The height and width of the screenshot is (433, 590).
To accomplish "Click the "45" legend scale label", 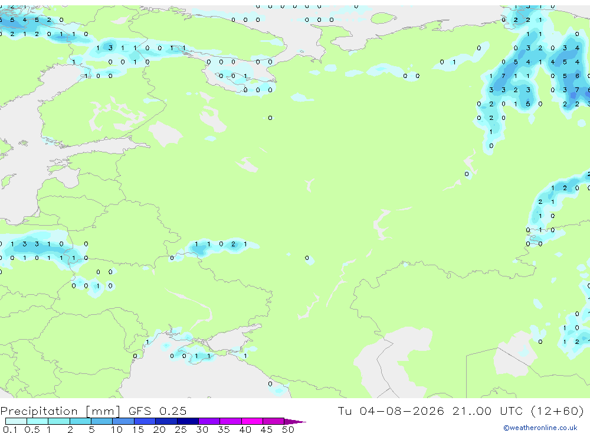I will click(x=267, y=429).
